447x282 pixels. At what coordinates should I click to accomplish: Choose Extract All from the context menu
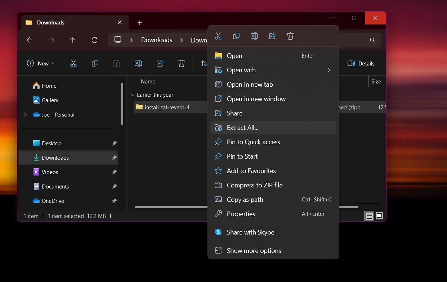pyautogui.click(x=242, y=127)
